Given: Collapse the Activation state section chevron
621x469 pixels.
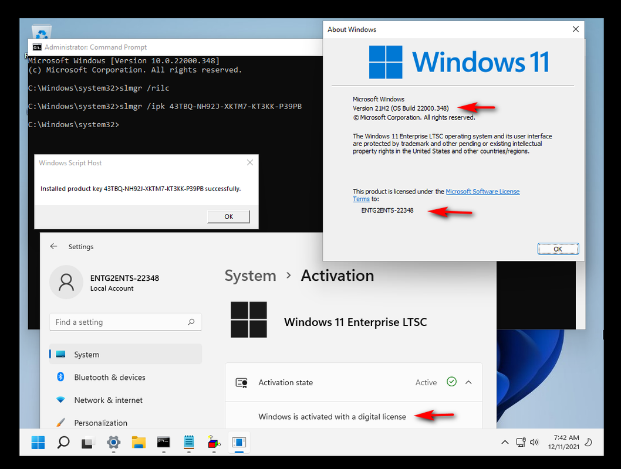Looking at the screenshot, I should coord(468,382).
